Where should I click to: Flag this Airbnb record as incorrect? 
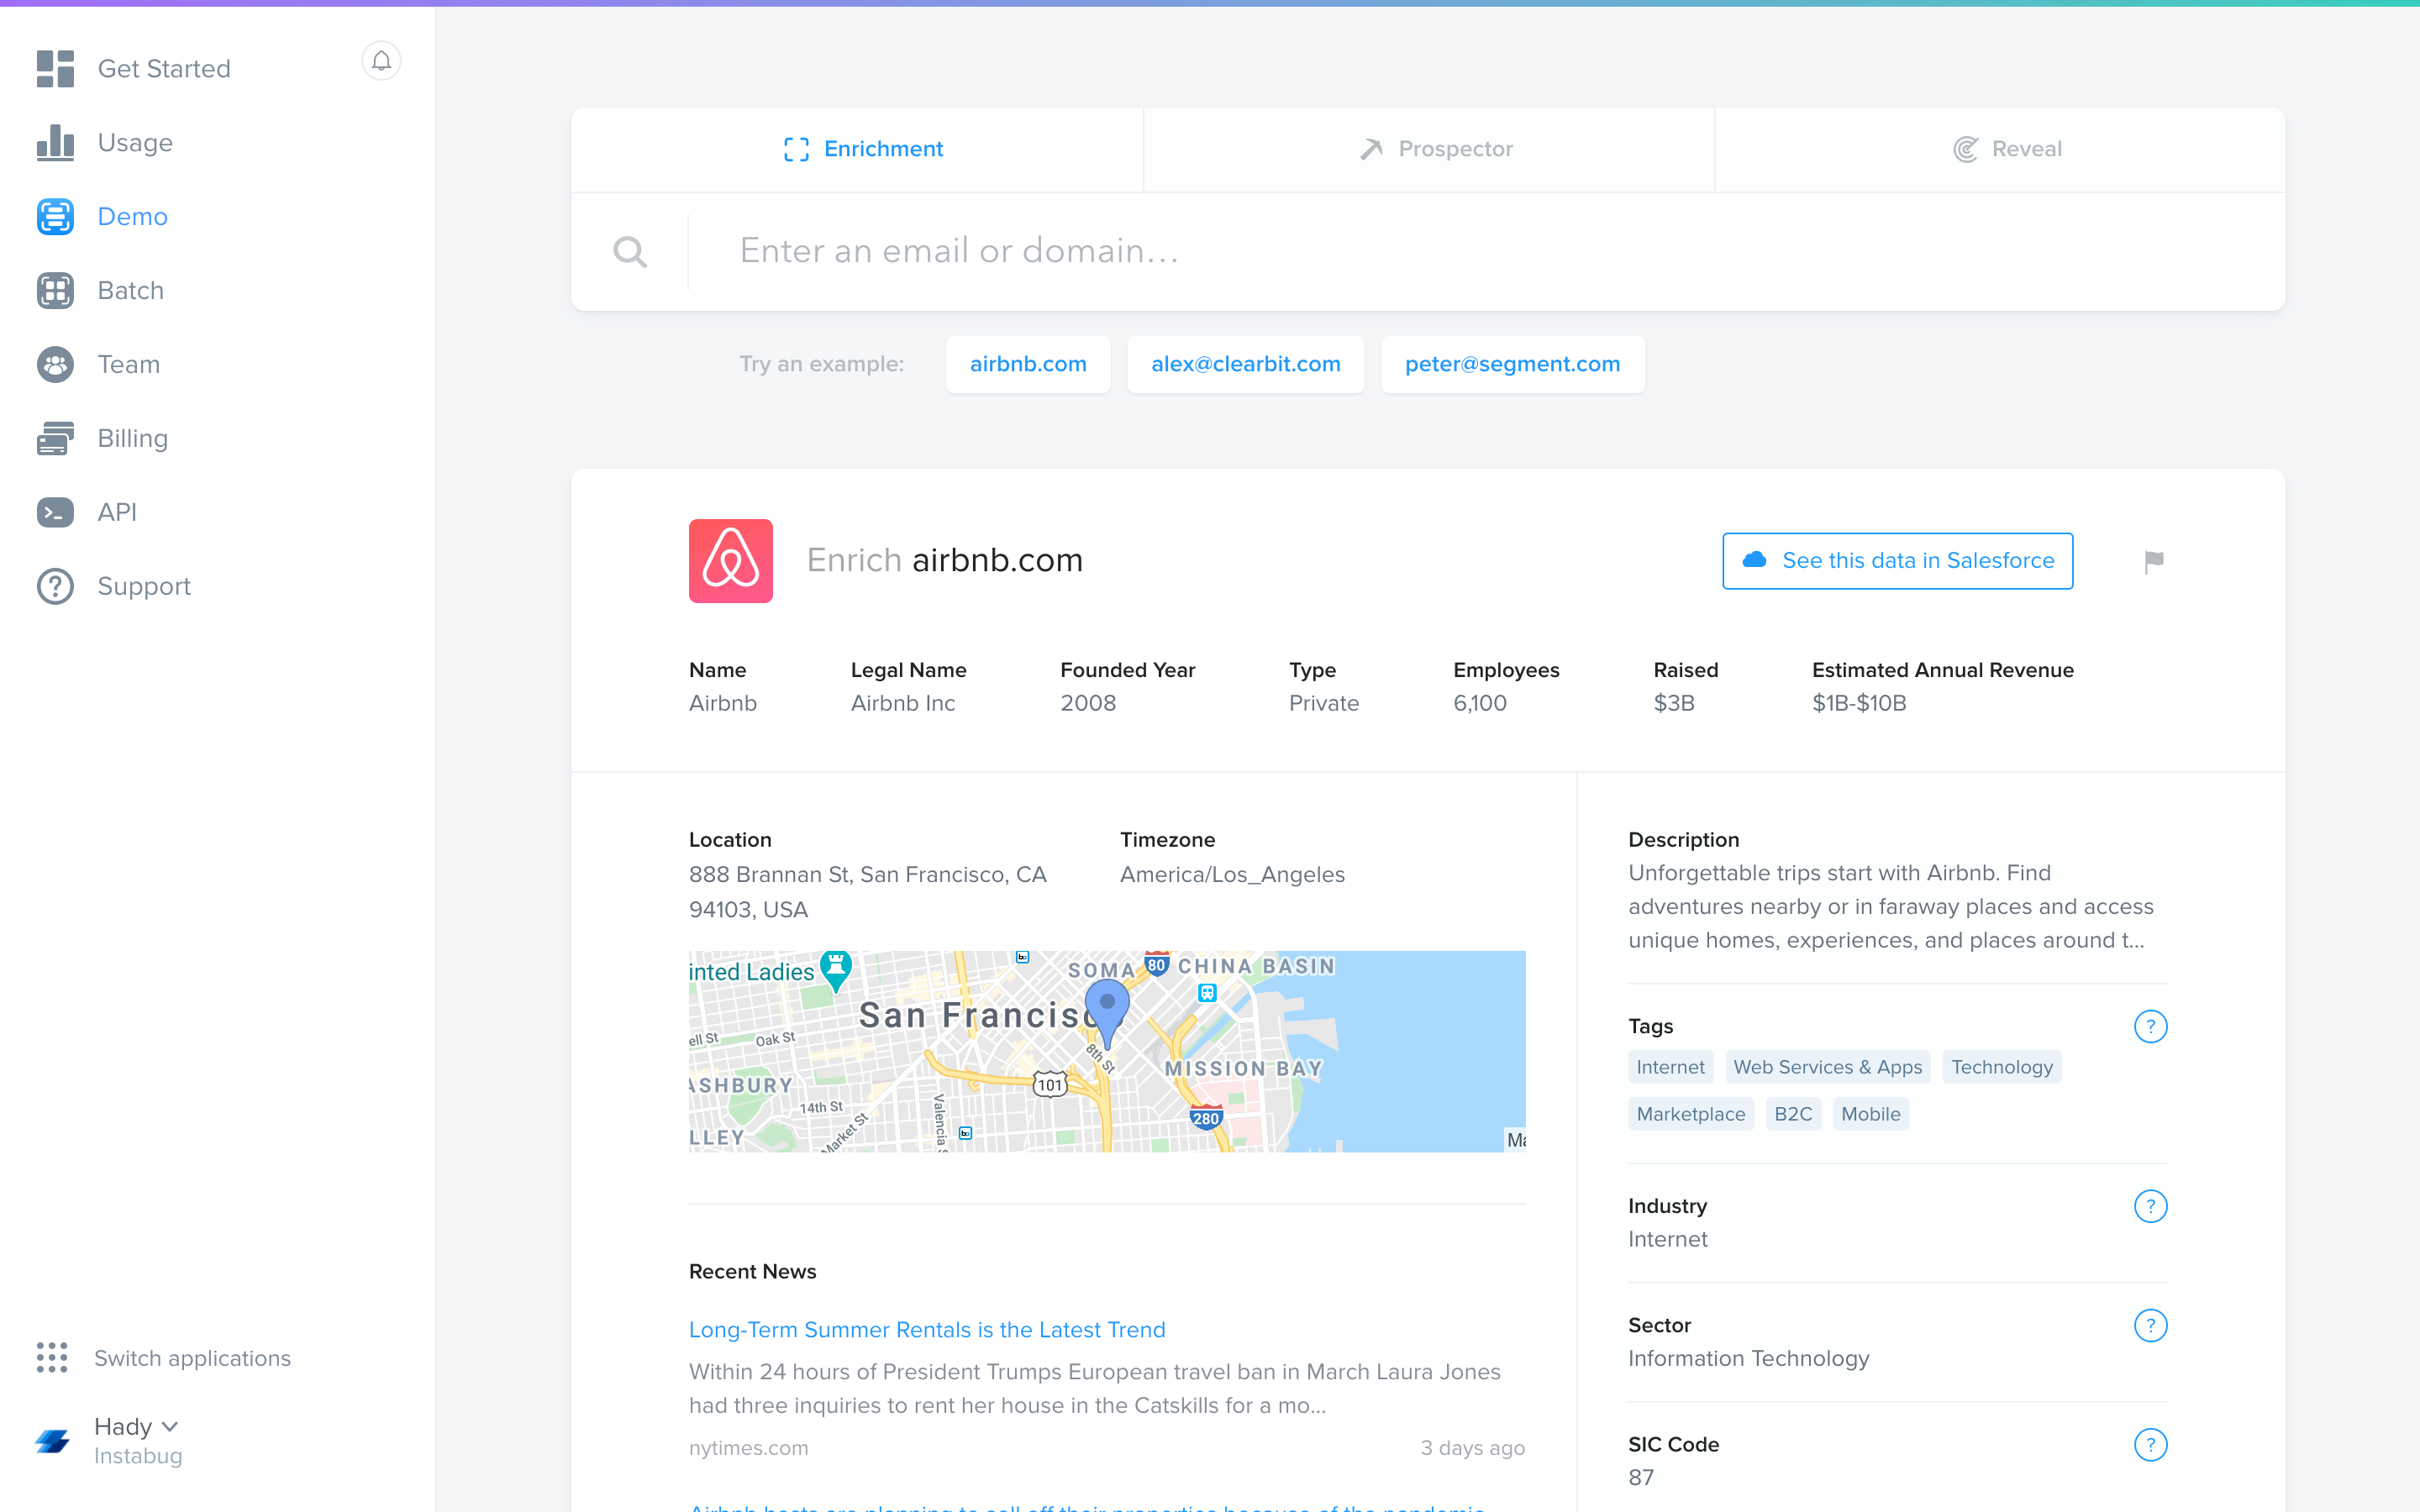[2154, 562]
